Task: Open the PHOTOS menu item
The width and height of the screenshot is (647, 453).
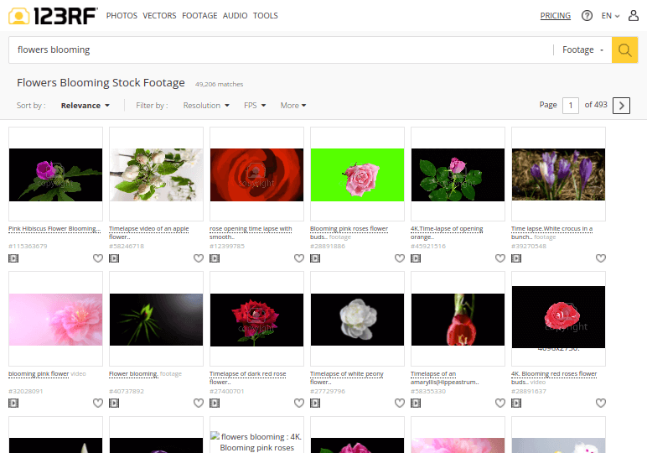Action: [x=122, y=16]
